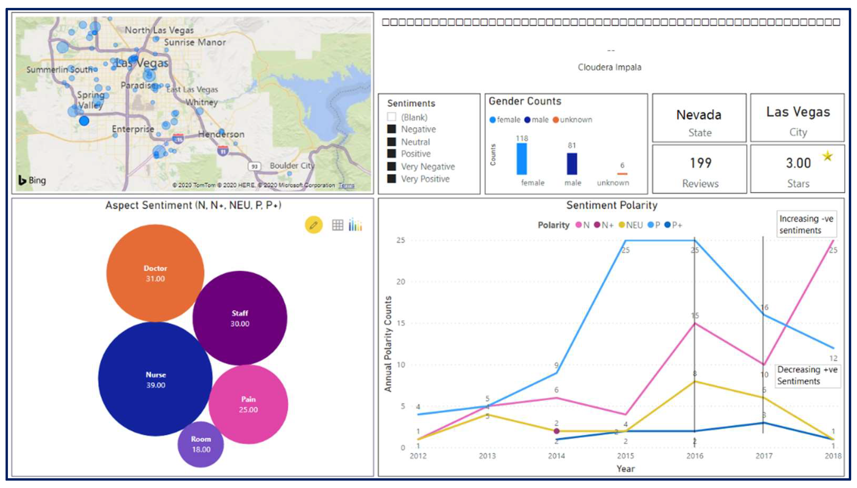
Task: Open the Terms link on the map
Action: click(x=346, y=185)
